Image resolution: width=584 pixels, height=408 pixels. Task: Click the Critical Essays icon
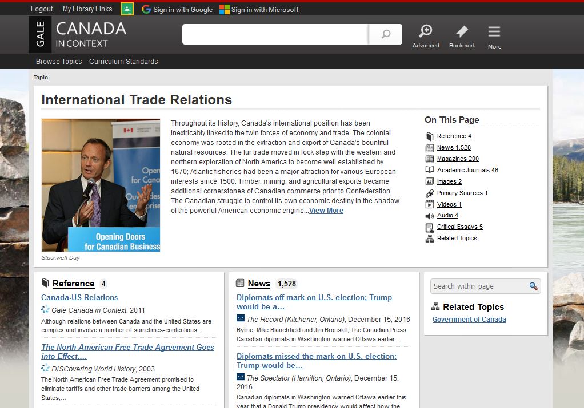tap(430, 227)
